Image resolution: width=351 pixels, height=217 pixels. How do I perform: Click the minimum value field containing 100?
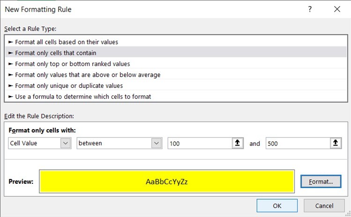[200, 144]
